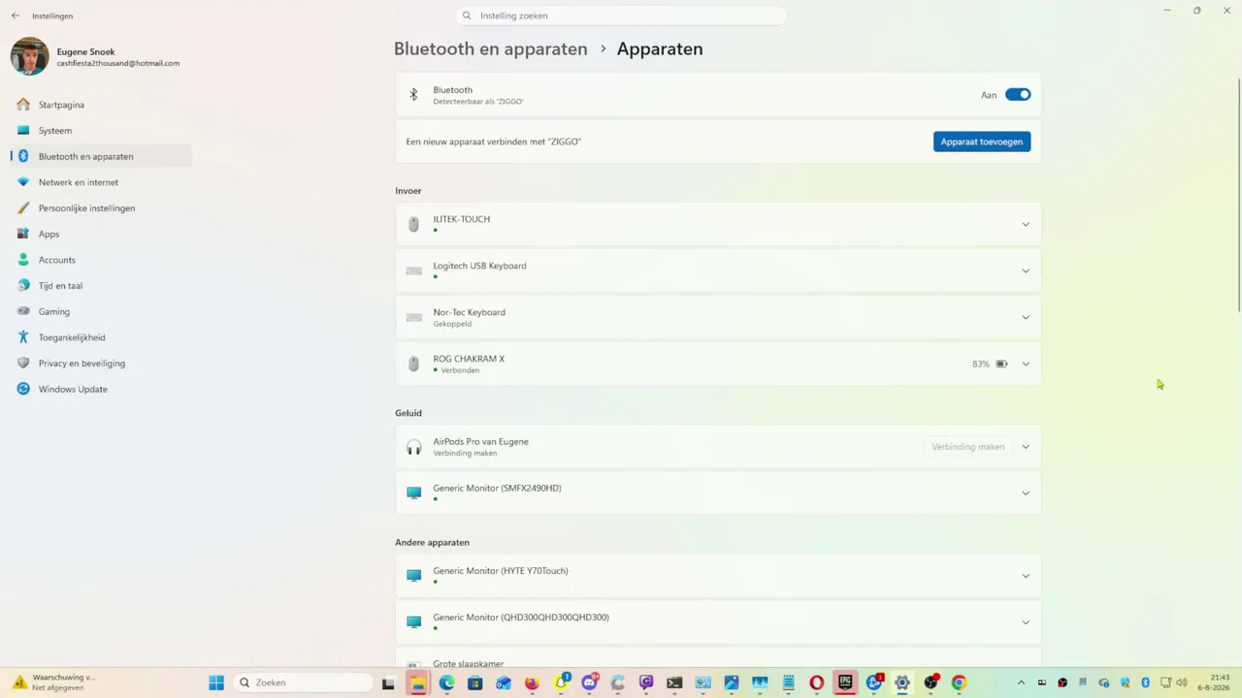Turn off the Bluetooth toggle switch
Screen dimensions: 1242x698
pos(1018,95)
